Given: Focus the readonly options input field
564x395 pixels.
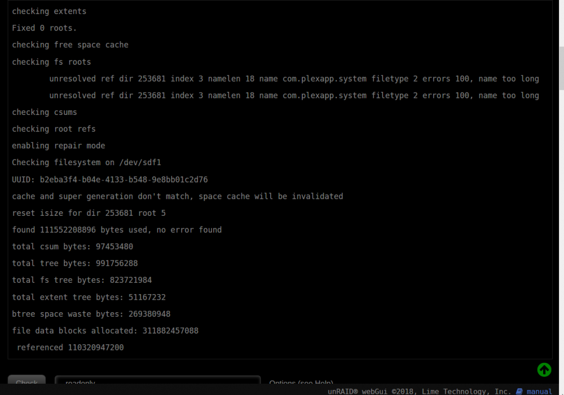Looking at the screenshot, I should click(x=157, y=380).
